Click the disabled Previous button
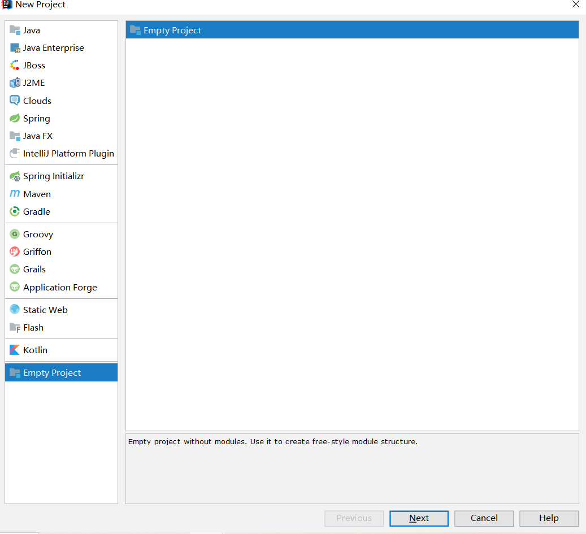The image size is (586, 534). pos(354,518)
